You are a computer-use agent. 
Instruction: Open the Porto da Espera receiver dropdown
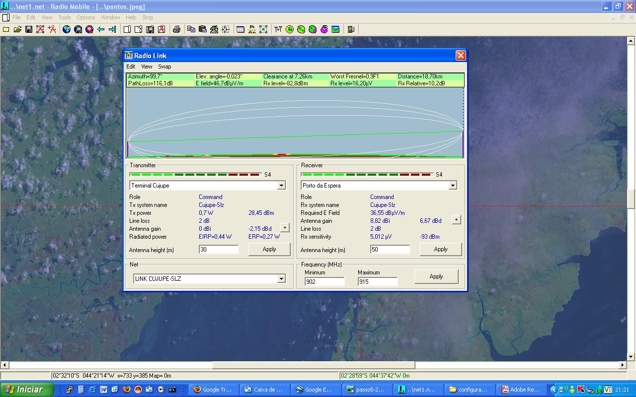click(453, 186)
